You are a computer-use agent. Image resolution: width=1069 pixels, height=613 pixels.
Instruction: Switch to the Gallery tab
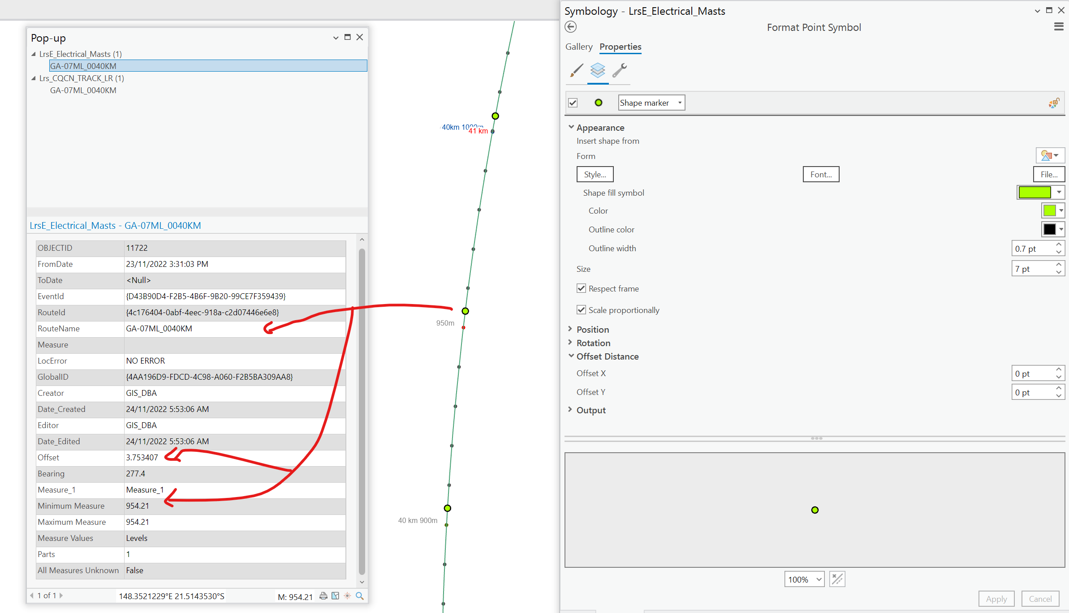pyautogui.click(x=578, y=47)
